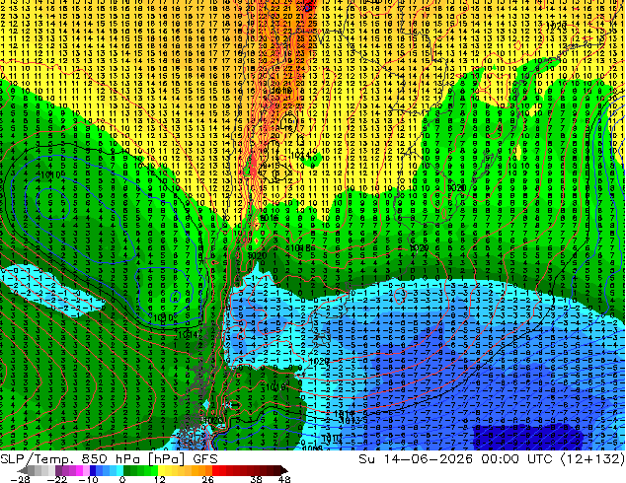Pick the yellow swatch right of 12

click(161, 470)
